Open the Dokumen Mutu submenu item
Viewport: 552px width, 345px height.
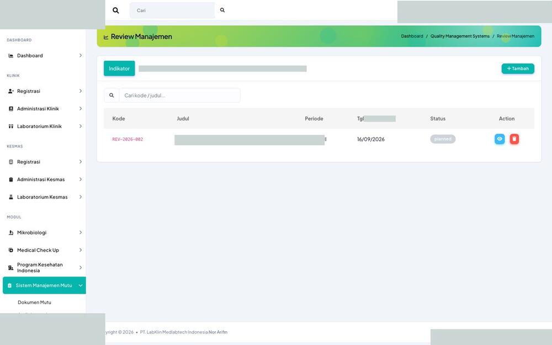click(34, 302)
